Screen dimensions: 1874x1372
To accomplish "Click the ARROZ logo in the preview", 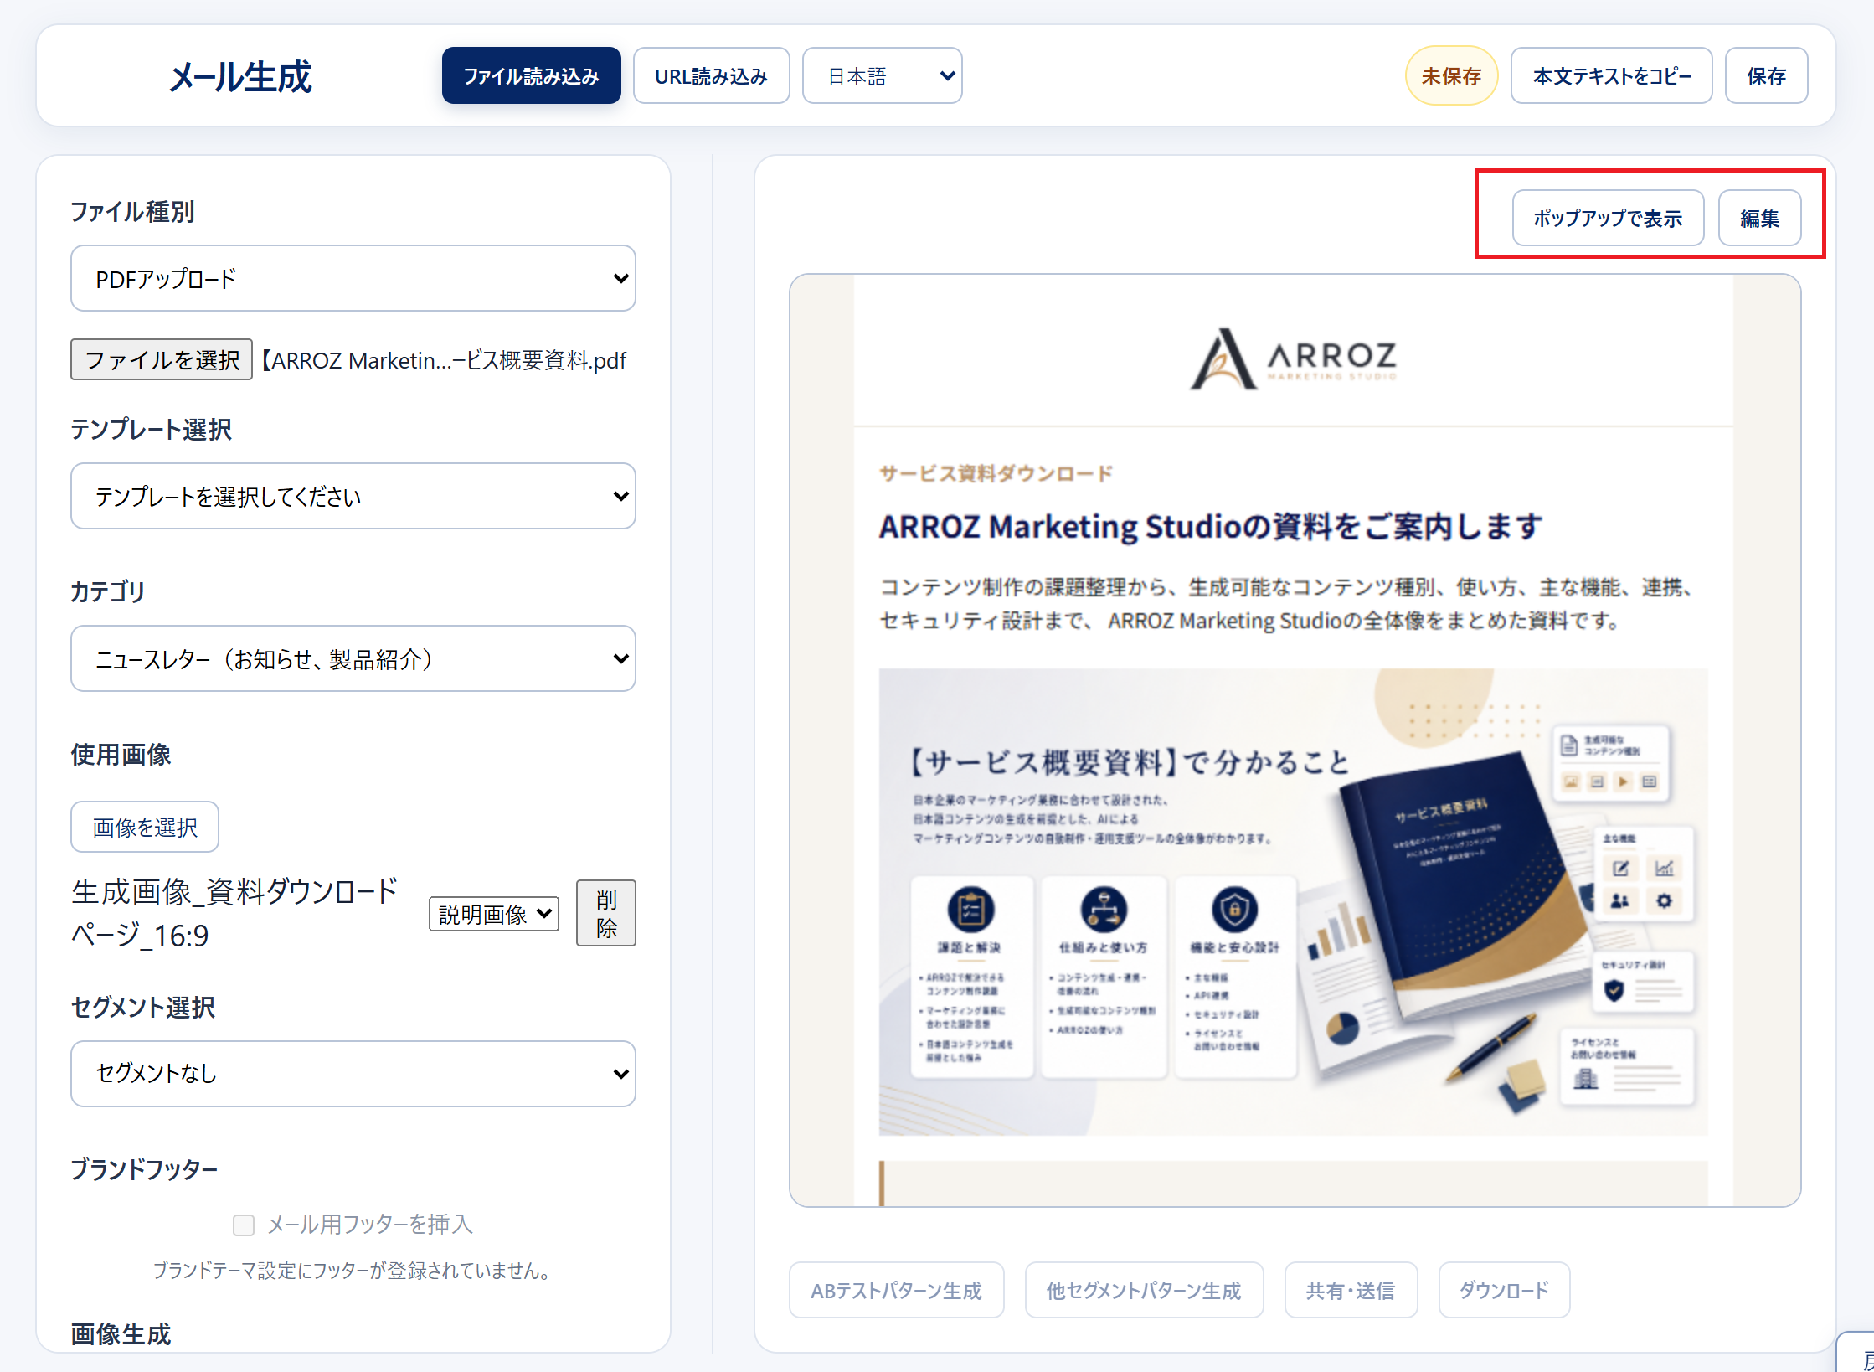I will coord(1293,358).
